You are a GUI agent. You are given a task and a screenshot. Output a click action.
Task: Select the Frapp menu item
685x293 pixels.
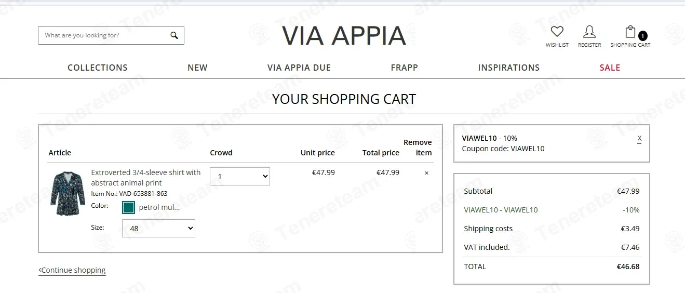pos(405,68)
